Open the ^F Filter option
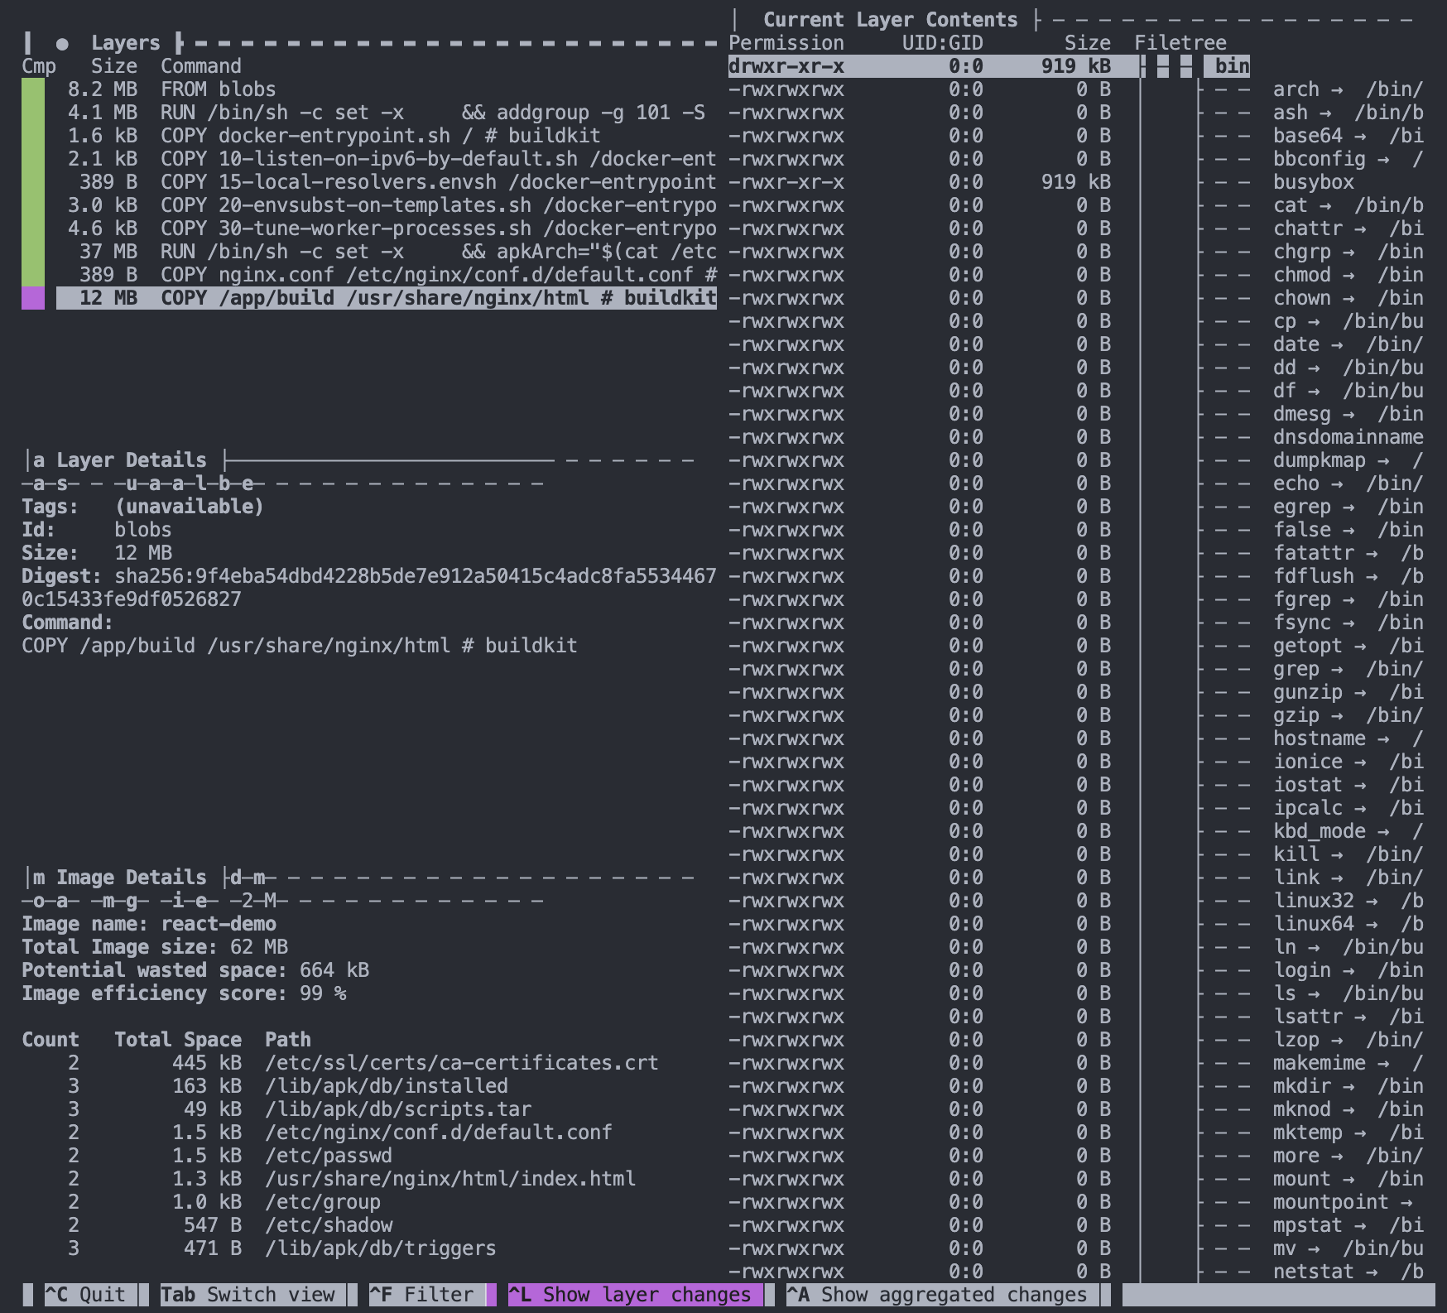The width and height of the screenshot is (1447, 1313). point(421,1295)
